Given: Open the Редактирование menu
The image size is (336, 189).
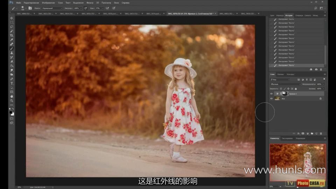Looking at the screenshot, I should [31, 3].
